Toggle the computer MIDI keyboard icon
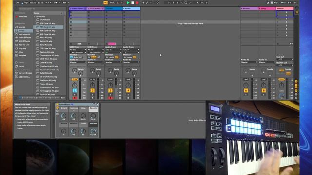 [272, 3]
